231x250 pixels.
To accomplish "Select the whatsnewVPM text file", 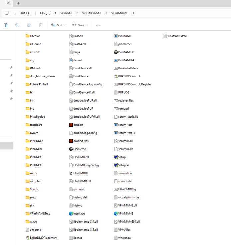I will point(175,36).
